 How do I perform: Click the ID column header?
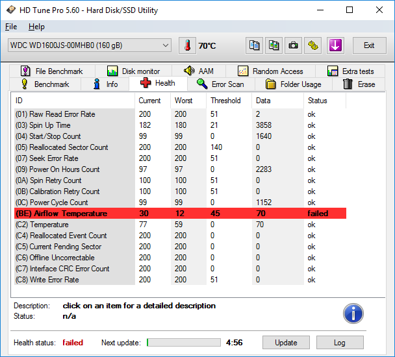pyautogui.click(x=73, y=101)
